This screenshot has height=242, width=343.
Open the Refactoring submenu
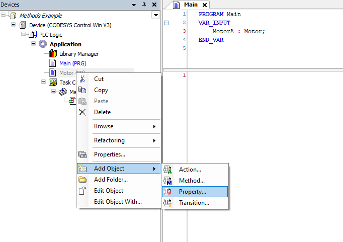pyautogui.click(x=119, y=140)
